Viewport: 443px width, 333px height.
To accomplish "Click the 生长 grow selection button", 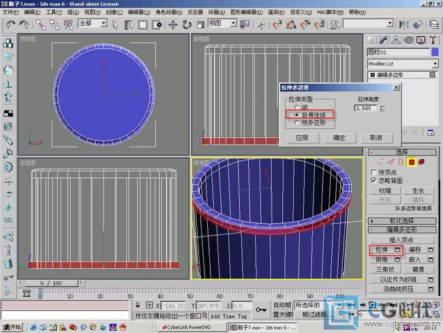I will tap(418, 190).
